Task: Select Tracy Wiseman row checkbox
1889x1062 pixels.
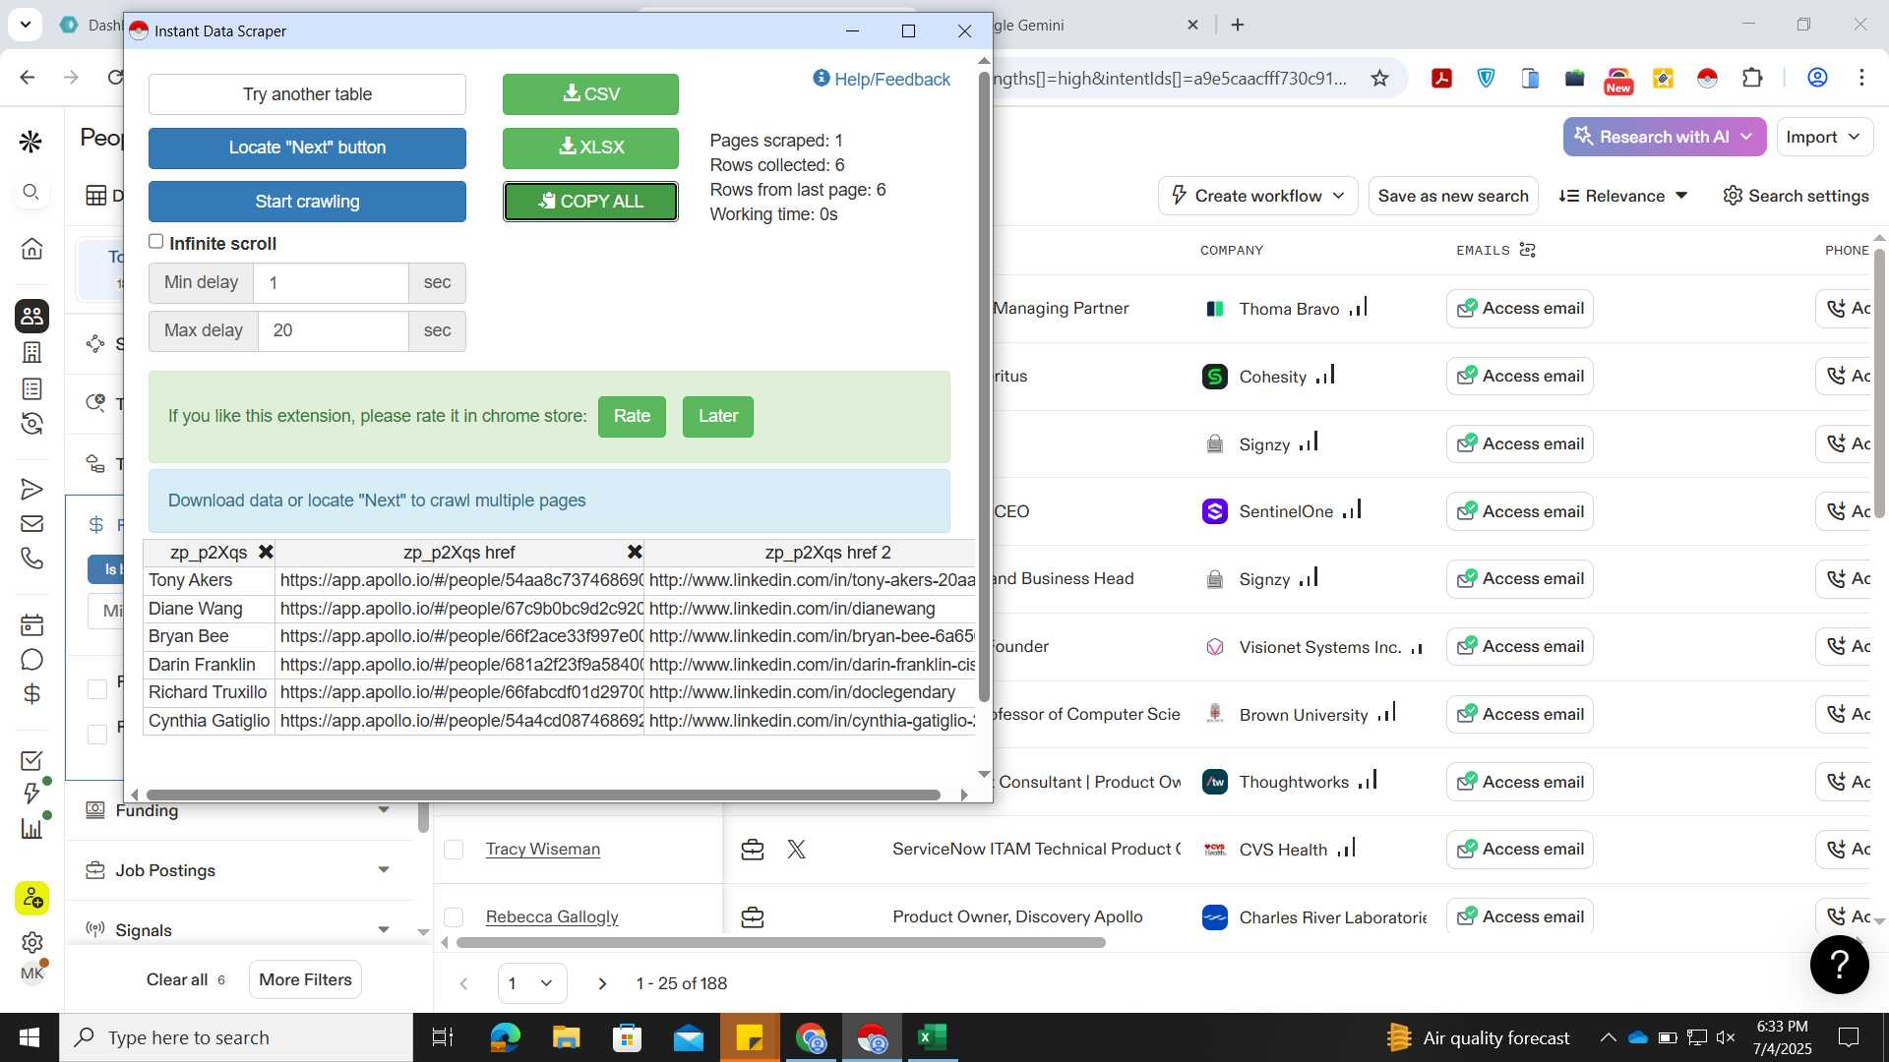Action: (x=454, y=850)
